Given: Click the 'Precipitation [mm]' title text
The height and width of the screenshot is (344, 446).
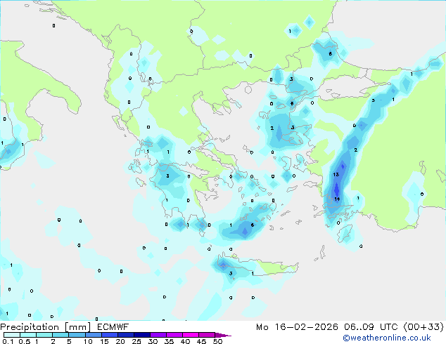Looking at the screenshot, I should 46,327.
